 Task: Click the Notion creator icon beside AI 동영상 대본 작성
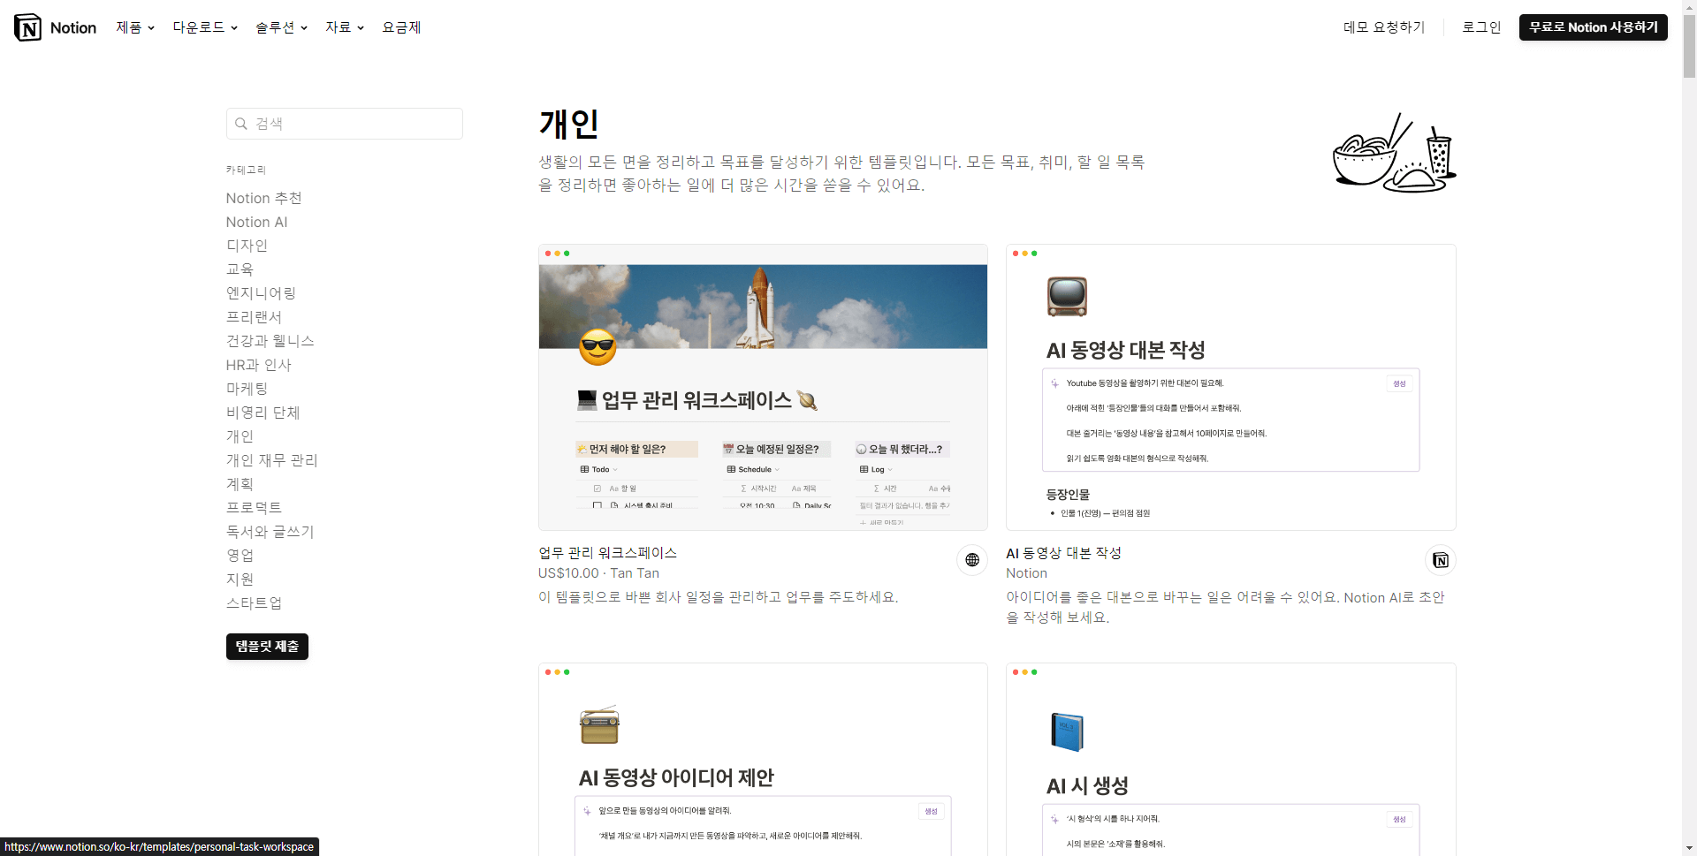pyautogui.click(x=1440, y=560)
